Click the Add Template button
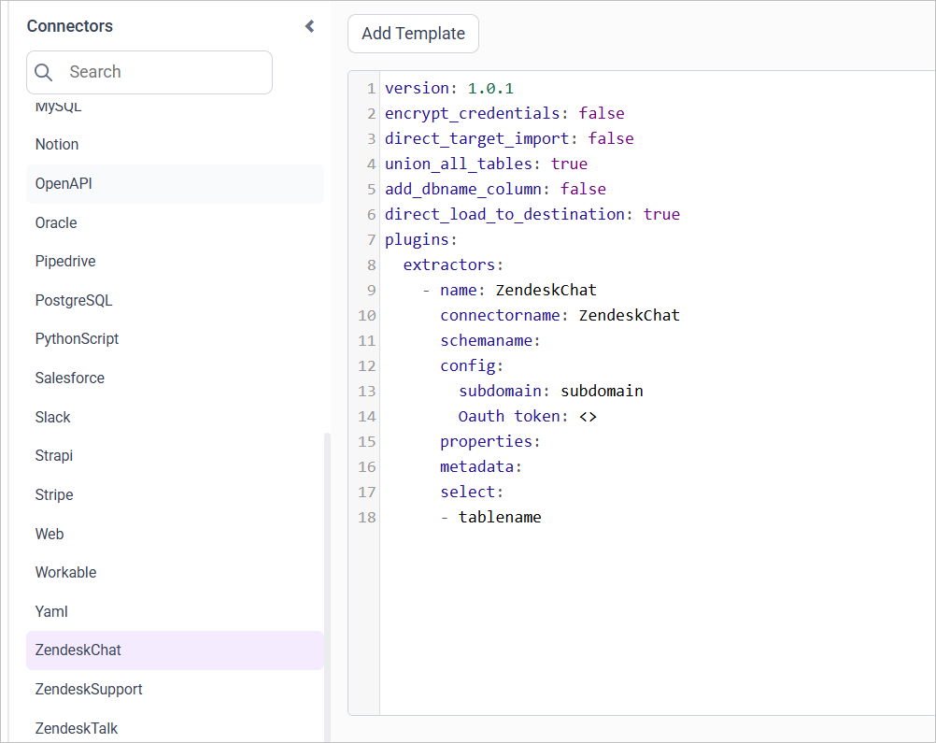936x743 pixels. click(x=413, y=33)
